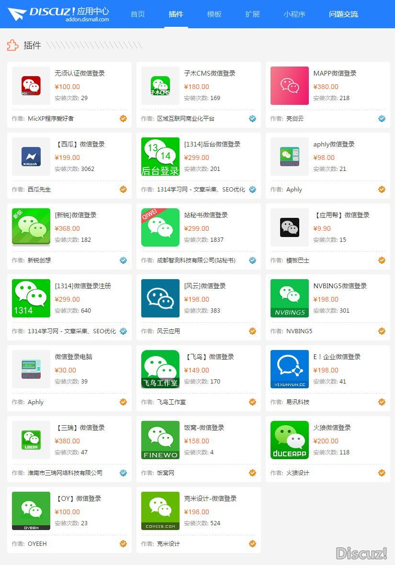Open the QIWEI 站秘书微信登录 icon
395x565 pixels.
[x=160, y=227]
